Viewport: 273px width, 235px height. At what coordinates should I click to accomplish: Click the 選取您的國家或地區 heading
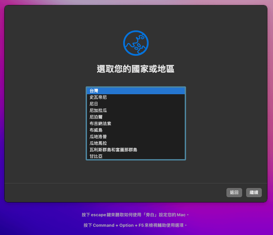click(136, 69)
